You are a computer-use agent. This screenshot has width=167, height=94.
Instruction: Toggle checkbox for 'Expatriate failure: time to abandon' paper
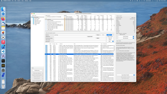[46, 78]
